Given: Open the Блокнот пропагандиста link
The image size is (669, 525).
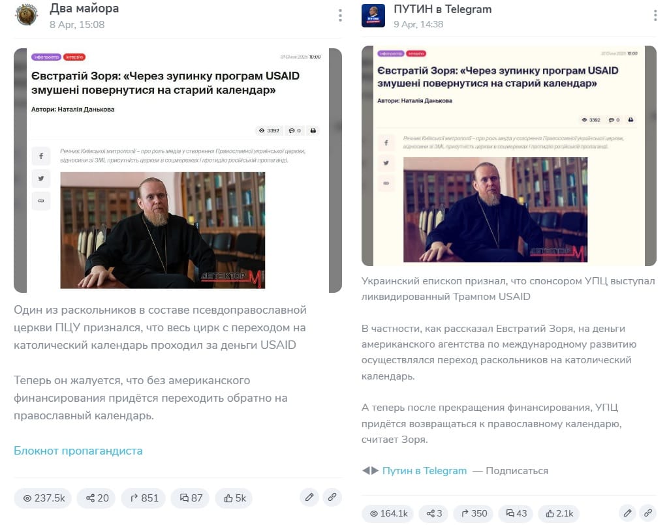Looking at the screenshot, I should (x=78, y=451).
